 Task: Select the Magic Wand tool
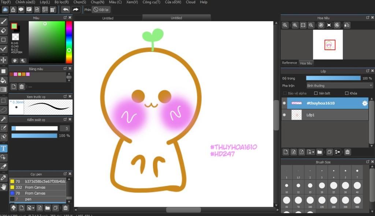click(x=4, y=119)
